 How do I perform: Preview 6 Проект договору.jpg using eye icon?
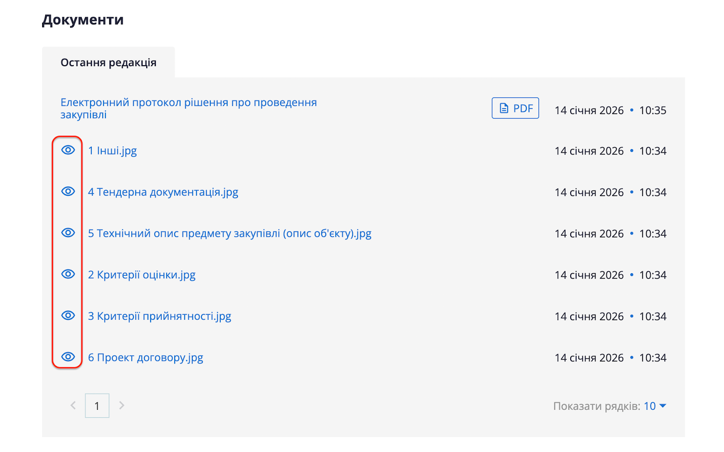[x=68, y=357]
